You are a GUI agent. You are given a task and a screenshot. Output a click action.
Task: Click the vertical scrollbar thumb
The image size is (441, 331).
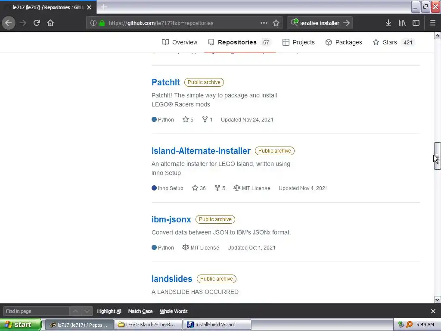click(x=437, y=156)
